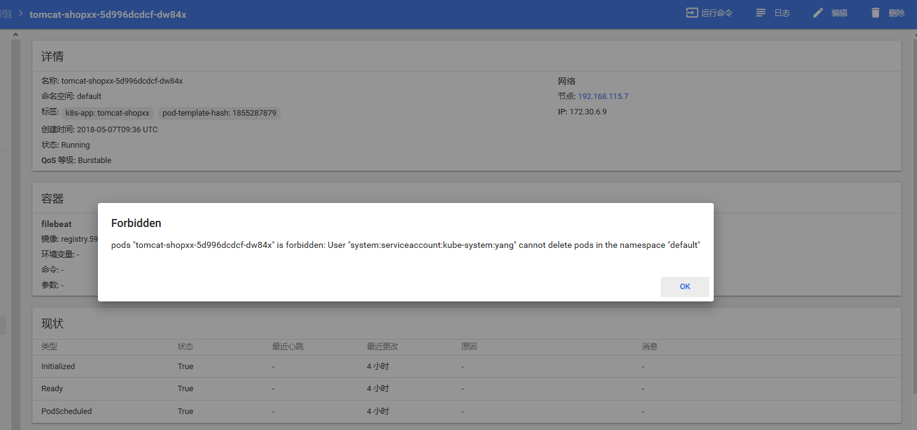Screen dimensions: 917x430
Task: Click label chip k8s-app: tomcat-shopxx
Action: pyautogui.click(x=108, y=113)
